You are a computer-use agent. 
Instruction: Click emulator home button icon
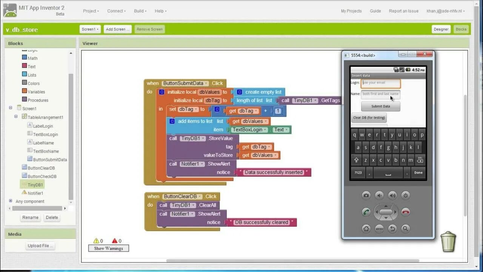click(366, 228)
